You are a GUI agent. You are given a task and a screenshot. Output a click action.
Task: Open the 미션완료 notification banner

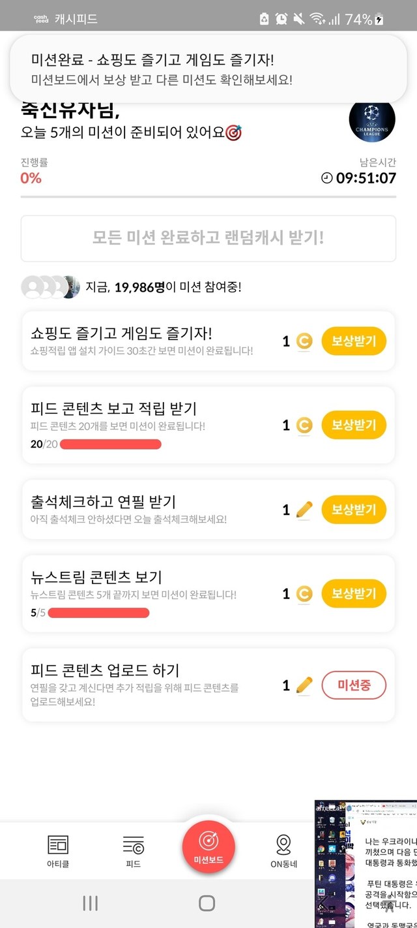208,69
